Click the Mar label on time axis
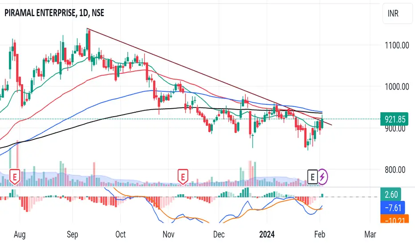This screenshot has width=415, height=245. click(x=370, y=234)
